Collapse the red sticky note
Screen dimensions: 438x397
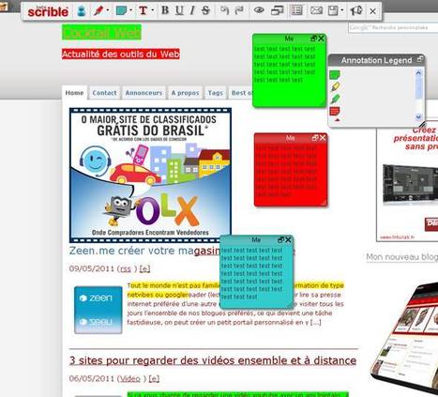click(315, 138)
